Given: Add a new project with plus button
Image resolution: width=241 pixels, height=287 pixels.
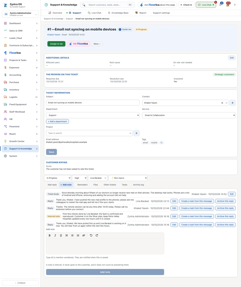Looking at the screenshot, I should tap(136, 133).
